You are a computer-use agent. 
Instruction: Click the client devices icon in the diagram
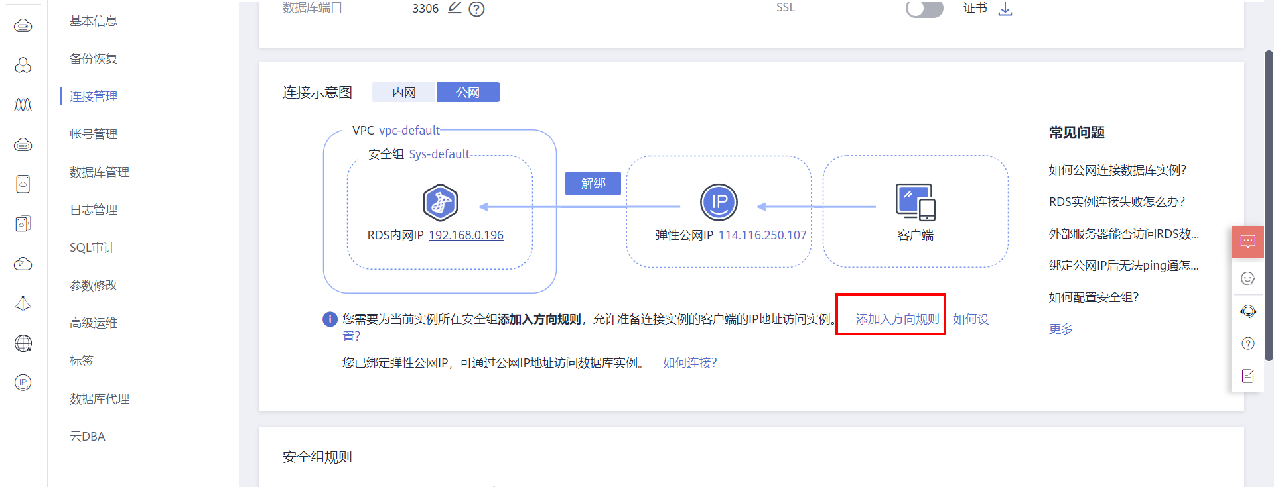pyautogui.click(x=916, y=202)
